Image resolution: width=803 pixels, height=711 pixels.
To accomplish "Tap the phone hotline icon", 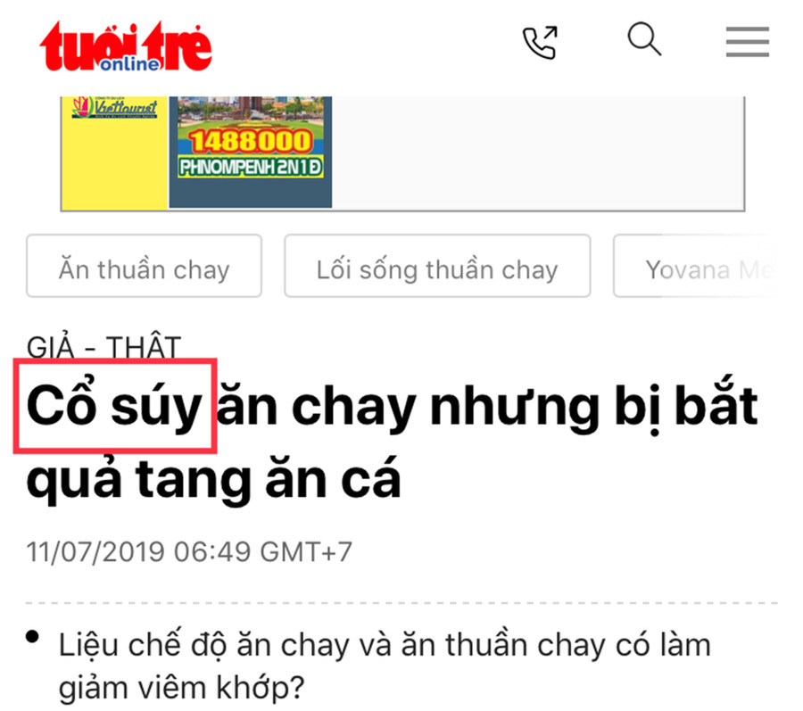I will (x=540, y=42).
